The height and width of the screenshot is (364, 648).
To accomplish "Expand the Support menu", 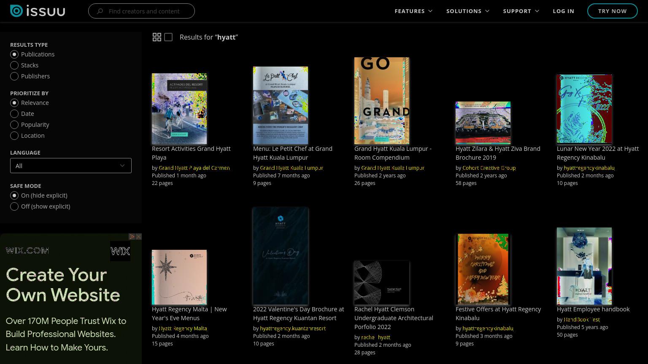I will (521, 11).
